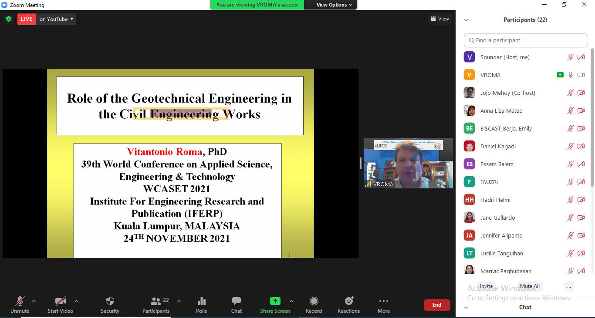Click the camera icon for VROMA

click(x=581, y=75)
